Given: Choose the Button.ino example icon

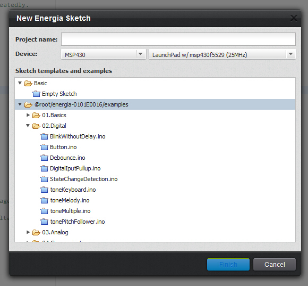Looking at the screenshot, I should (44, 147).
